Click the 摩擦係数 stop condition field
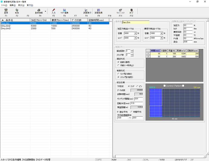The image size is (209, 161). coord(188,32)
